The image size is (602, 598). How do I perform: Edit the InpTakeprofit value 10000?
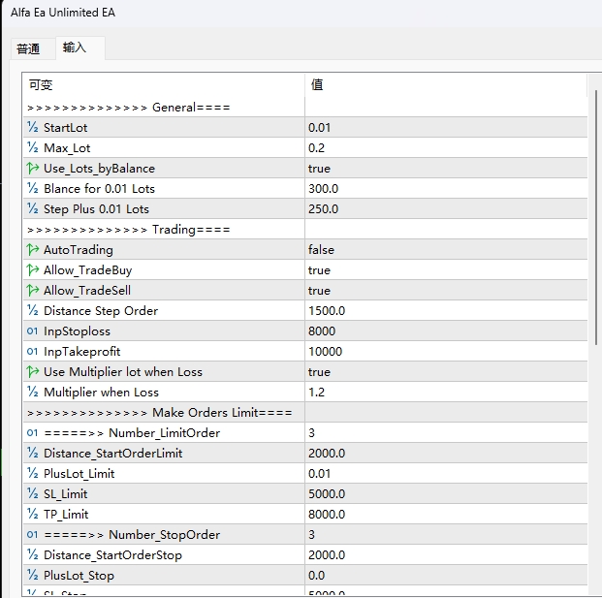(x=445, y=352)
